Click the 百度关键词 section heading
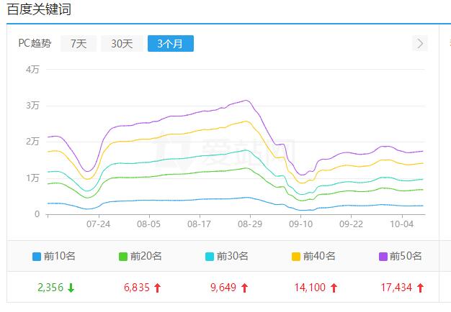451x312 pixels. coord(39,9)
